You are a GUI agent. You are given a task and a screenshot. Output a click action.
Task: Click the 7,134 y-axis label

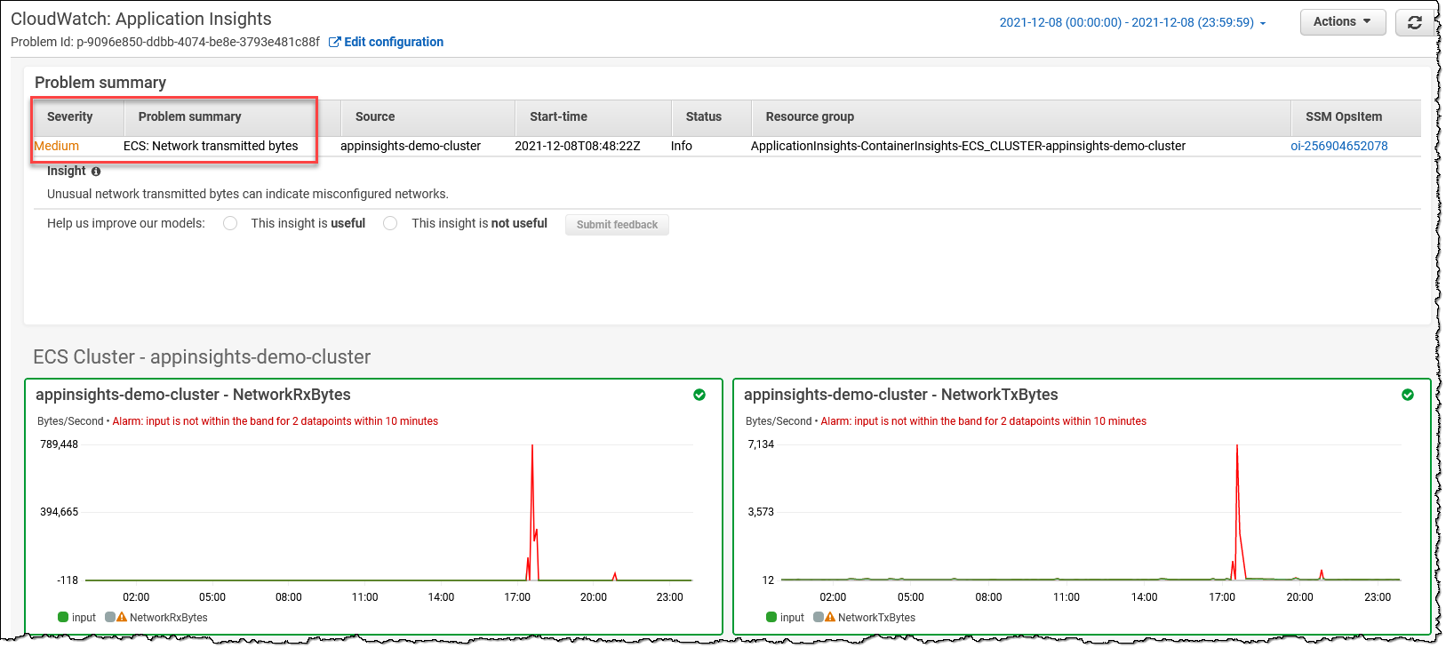click(x=761, y=444)
